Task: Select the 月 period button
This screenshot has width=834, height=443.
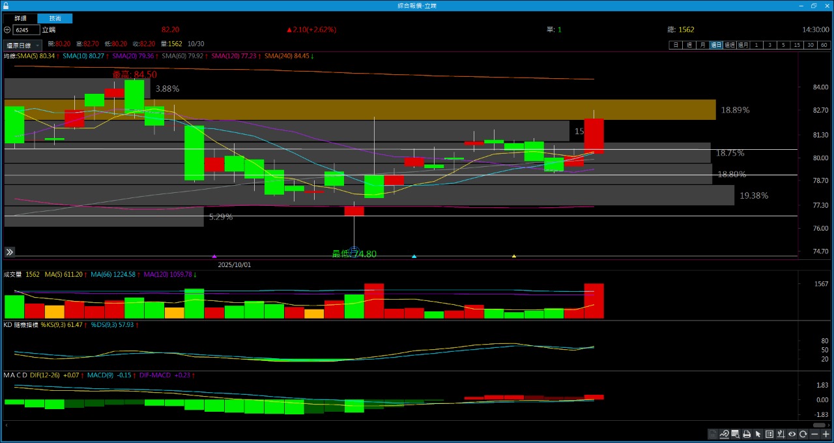Action: [x=702, y=45]
